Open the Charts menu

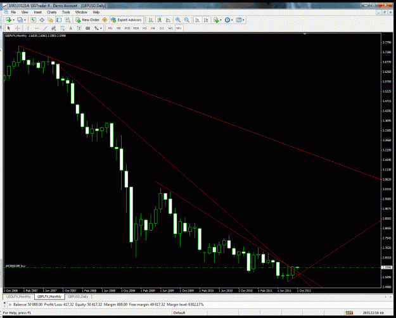pyautogui.click(x=51, y=12)
